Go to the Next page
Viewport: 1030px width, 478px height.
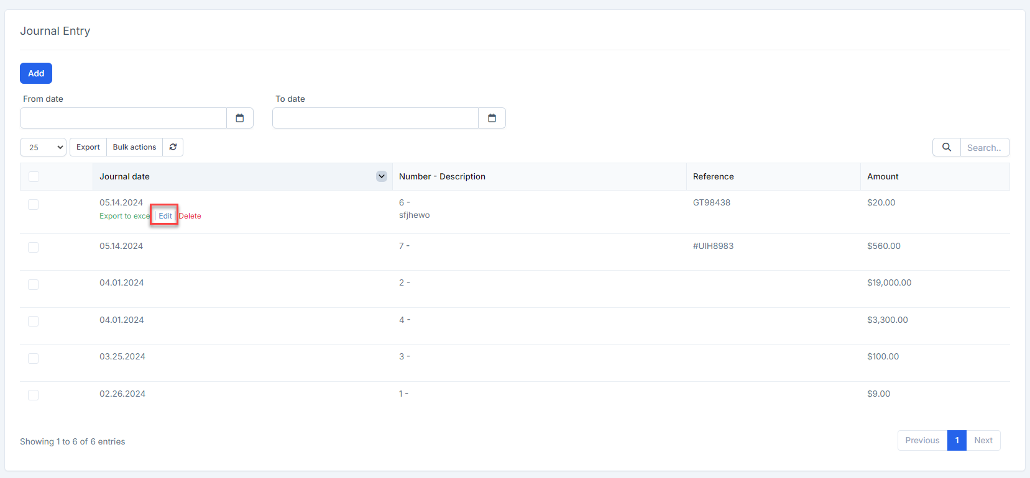point(983,440)
